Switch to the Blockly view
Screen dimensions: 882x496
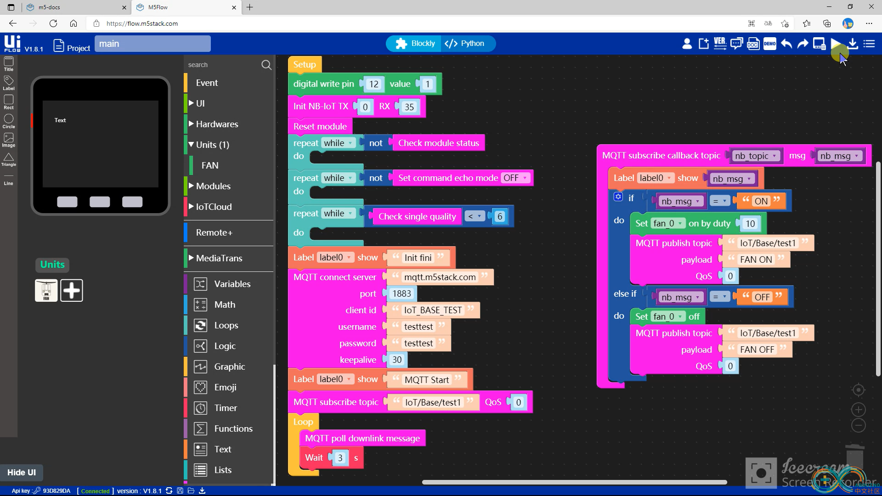point(415,44)
